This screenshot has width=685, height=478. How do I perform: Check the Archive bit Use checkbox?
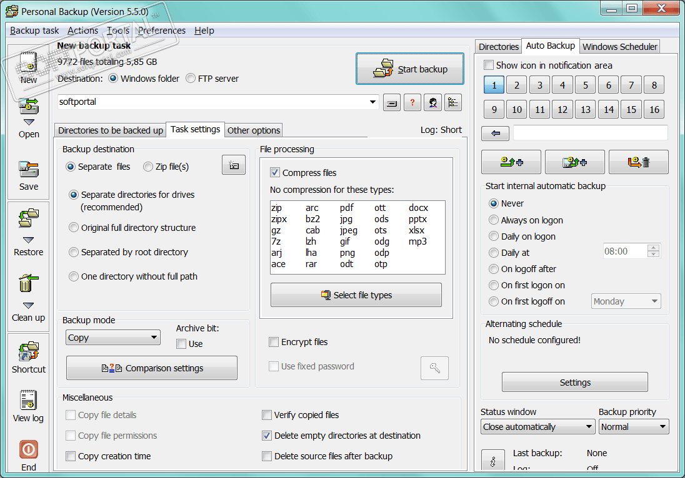coord(181,344)
